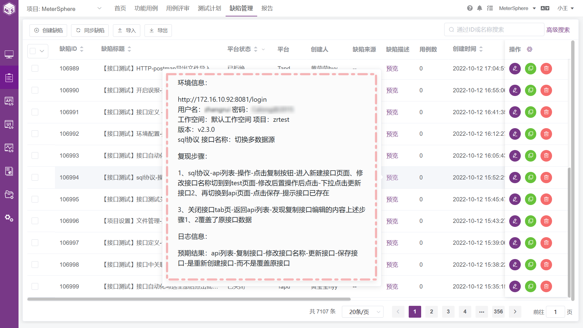583x328 pixels.
Task: Copy defect 106991 using the green icon
Action: pos(530,112)
